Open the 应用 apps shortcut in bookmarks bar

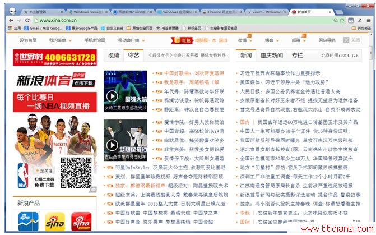point(15,28)
